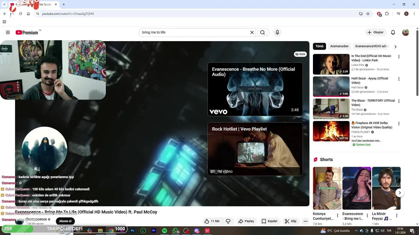
Task: Open options for In The End video
Action: coord(399,57)
